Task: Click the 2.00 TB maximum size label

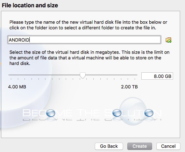Action: [x=129, y=87]
